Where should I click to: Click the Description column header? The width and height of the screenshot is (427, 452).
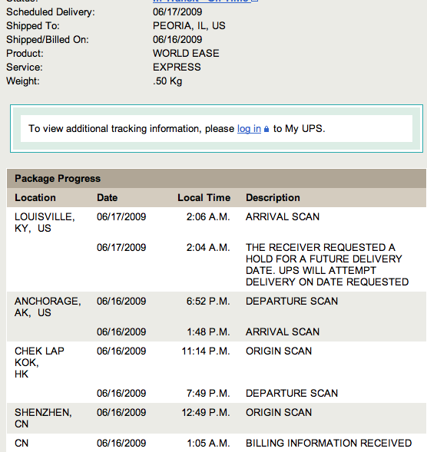pyautogui.click(x=273, y=198)
